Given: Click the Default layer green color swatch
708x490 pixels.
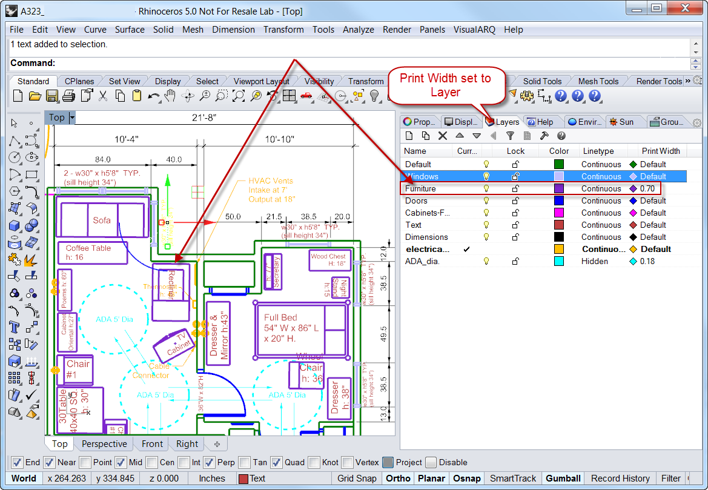Looking at the screenshot, I should (x=558, y=164).
